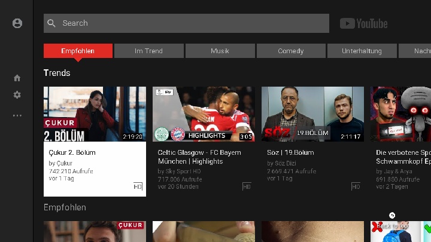Viewport: 431px width, 242px height.
Task: Click the YouTube logo
Action: (363, 23)
